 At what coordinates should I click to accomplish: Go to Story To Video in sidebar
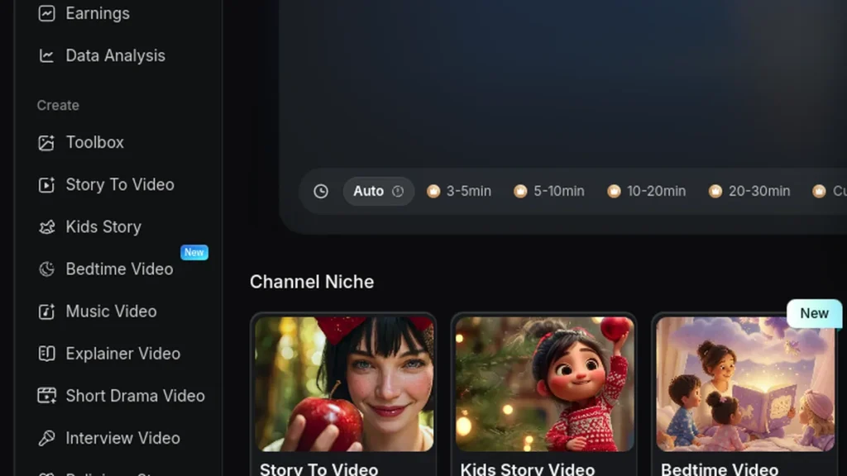(x=120, y=184)
